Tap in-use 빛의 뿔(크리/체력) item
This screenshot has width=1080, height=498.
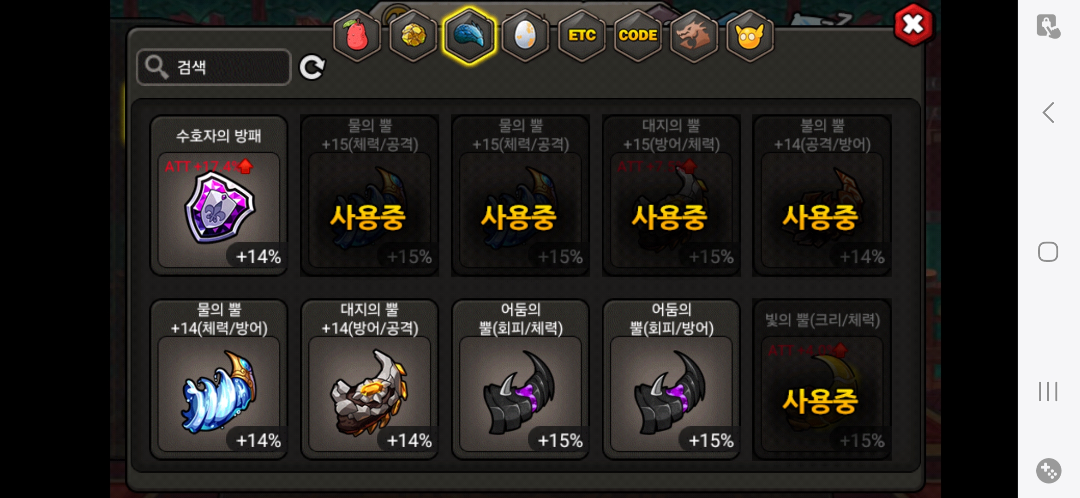click(x=822, y=379)
